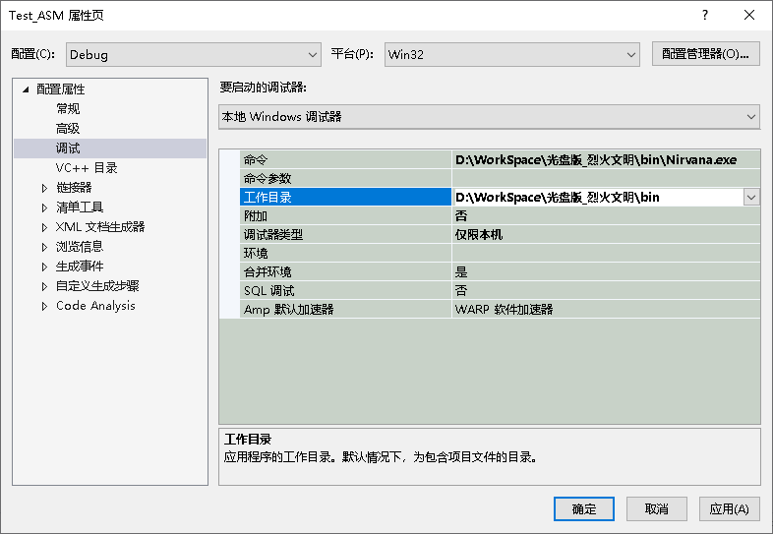Expand the XML 文档生成器 node arrow
This screenshot has height=534, width=773.
[44, 227]
